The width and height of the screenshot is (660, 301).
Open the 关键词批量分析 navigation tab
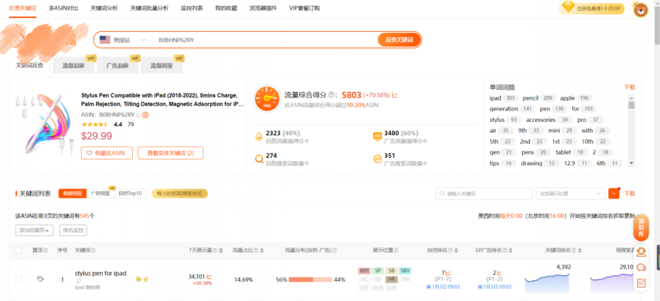click(150, 8)
